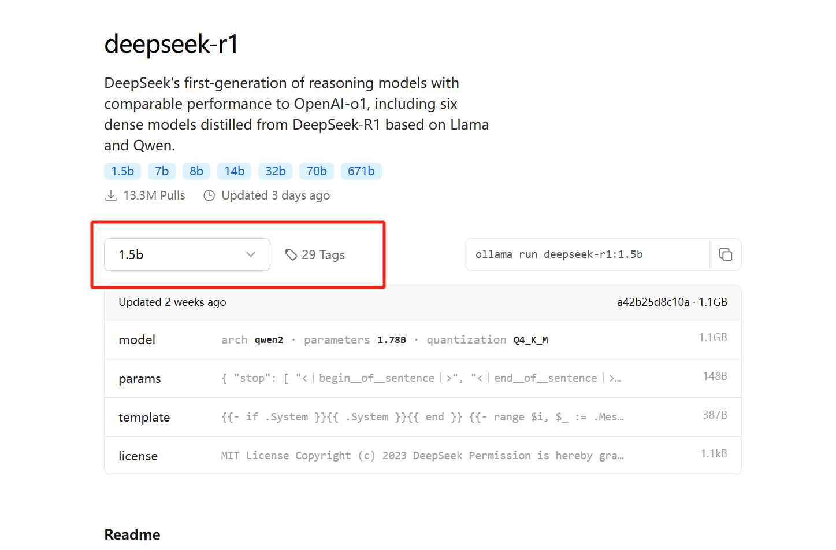836x550 pixels.
Task: Select the 1.5b size tag
Action: point(122,171)
